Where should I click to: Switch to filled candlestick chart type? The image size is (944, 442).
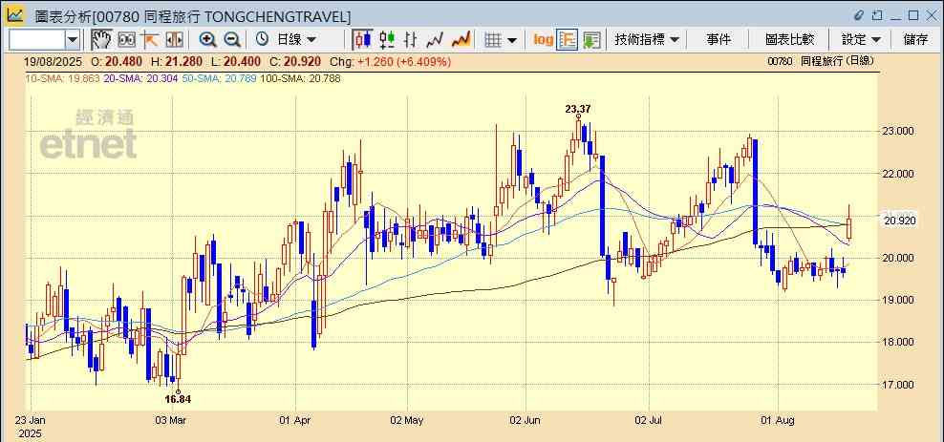[x=362, y=40]
